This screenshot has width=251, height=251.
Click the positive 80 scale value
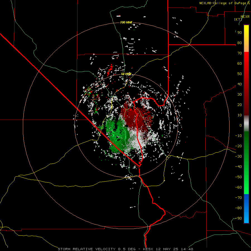[240, 43]
